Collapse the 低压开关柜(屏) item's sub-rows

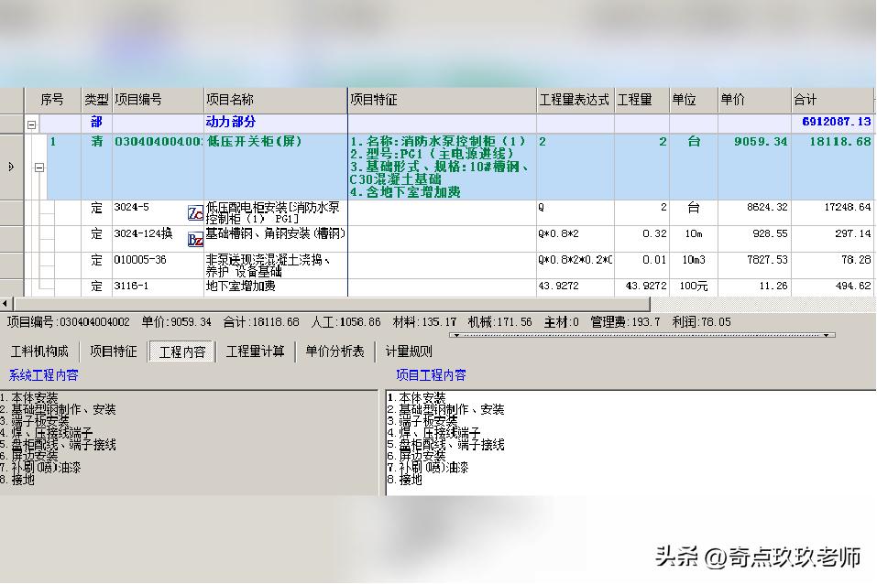point(38,169)
